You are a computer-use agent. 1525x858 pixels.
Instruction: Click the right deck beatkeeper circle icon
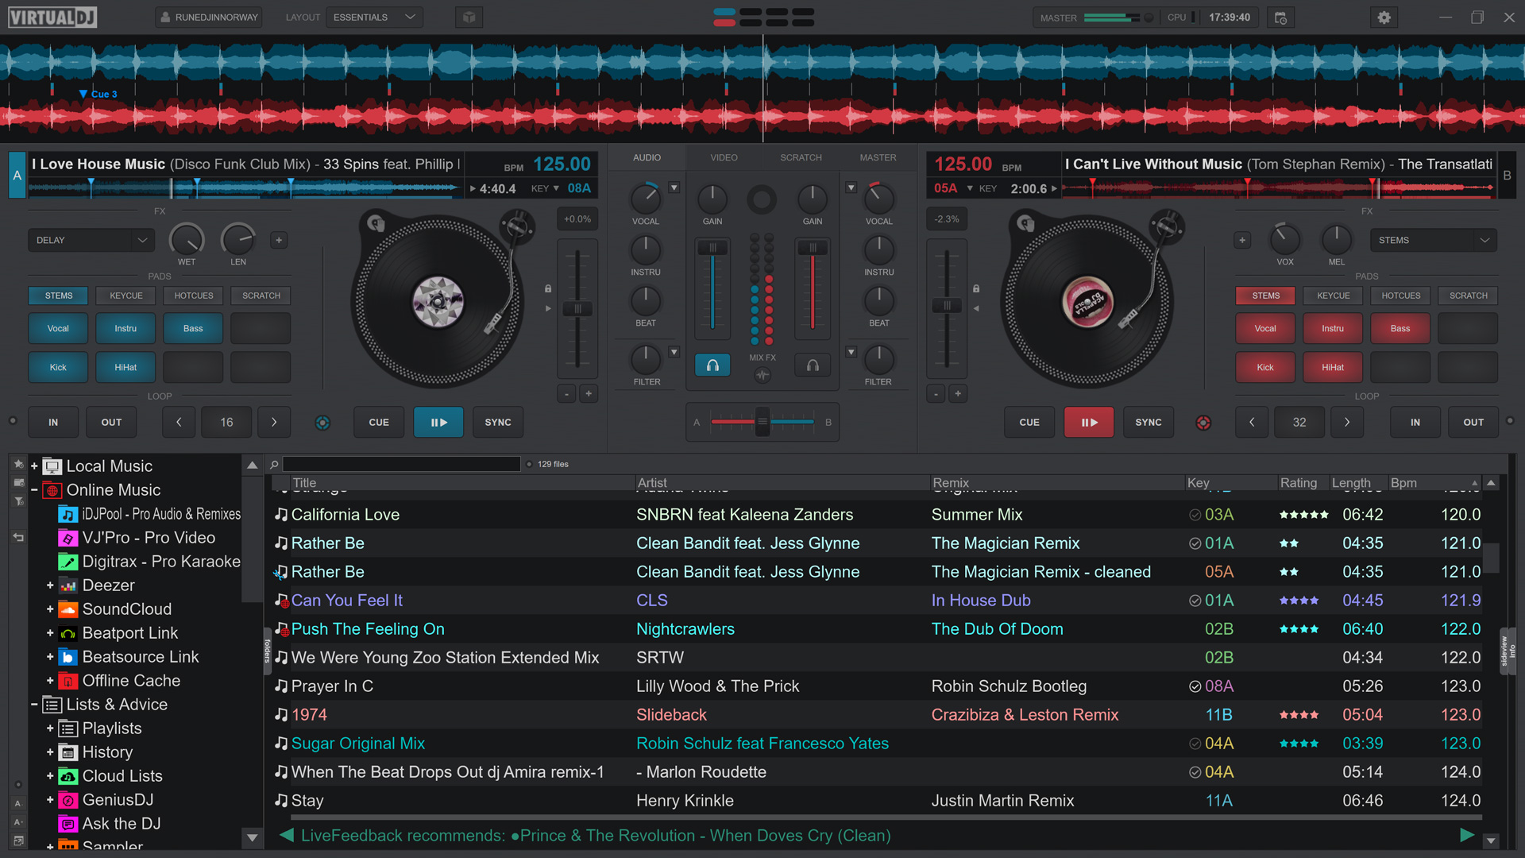(1204, 423)
